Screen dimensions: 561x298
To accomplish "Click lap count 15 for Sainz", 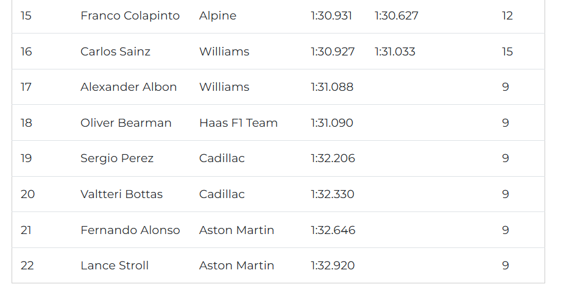I will (x=507, y=52).
